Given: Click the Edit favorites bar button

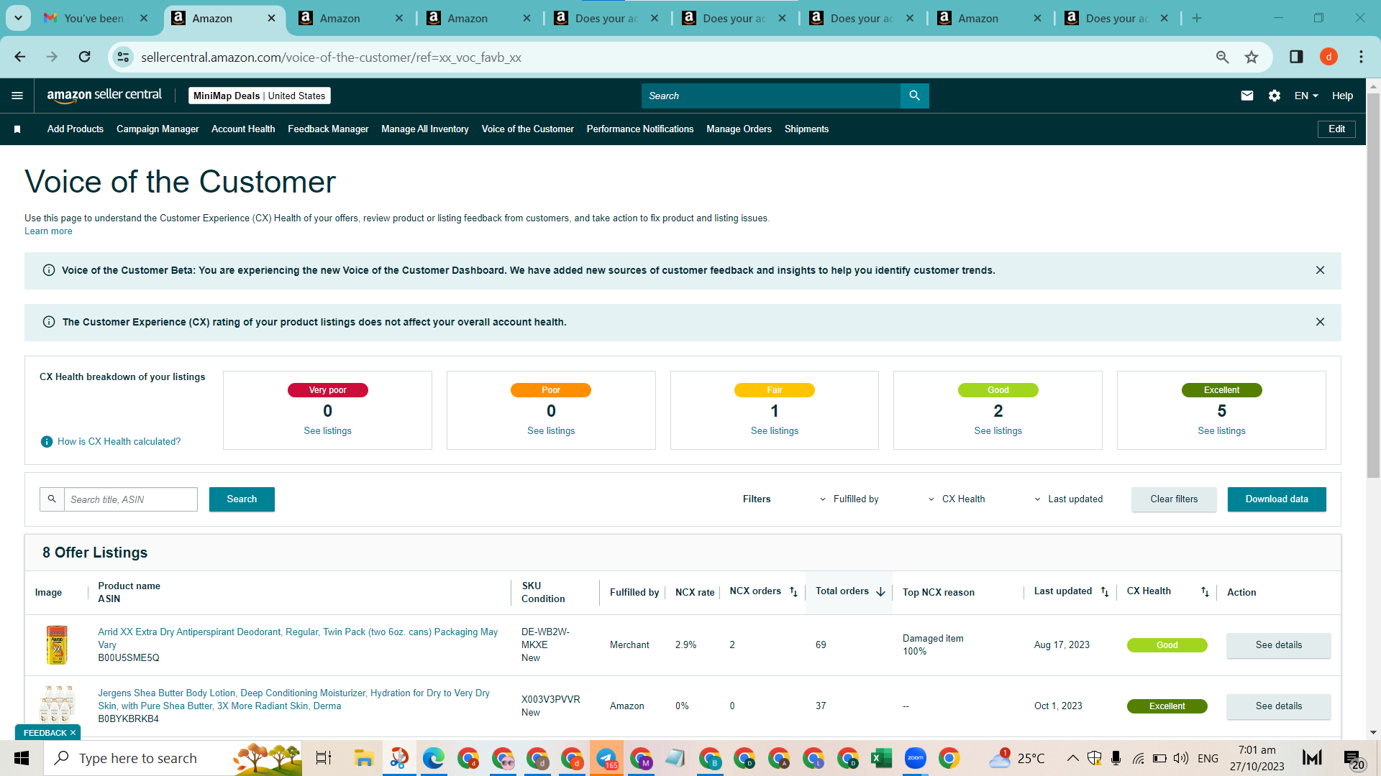Looking at the screenshot, I should coord(1336,129).
